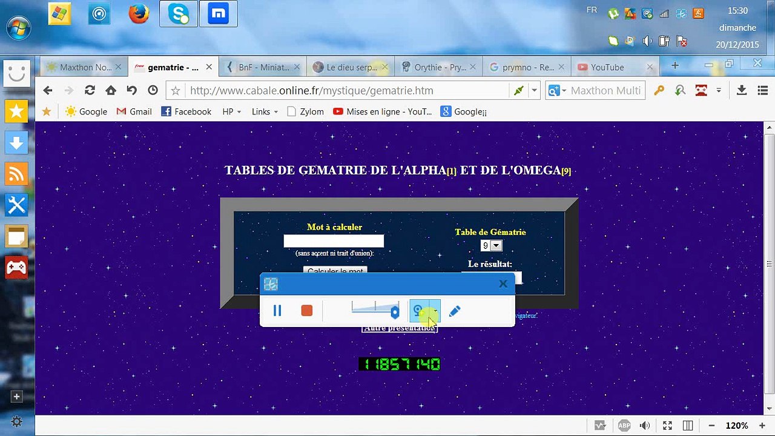Click the pencil annotation tool in recorder

tap(455, 311)
